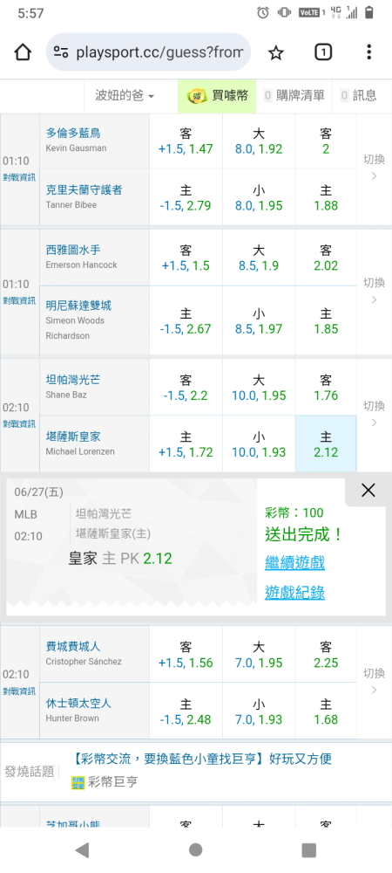Viewport: 392px width, 873px height.
Task: Select 主 -1.5, 2.79 for 克里夫蘭守護者
Action: tap(186, 197)
